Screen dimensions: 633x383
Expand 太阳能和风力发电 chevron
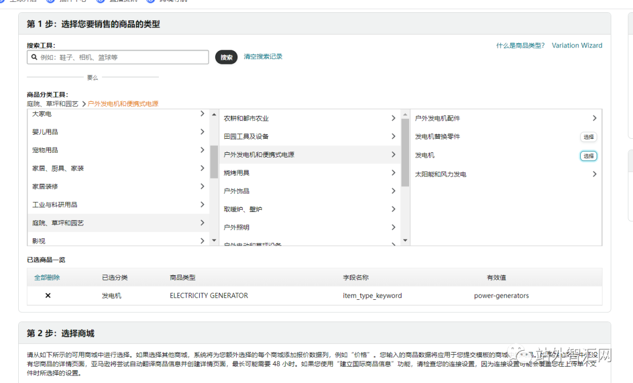pos(594,174)
